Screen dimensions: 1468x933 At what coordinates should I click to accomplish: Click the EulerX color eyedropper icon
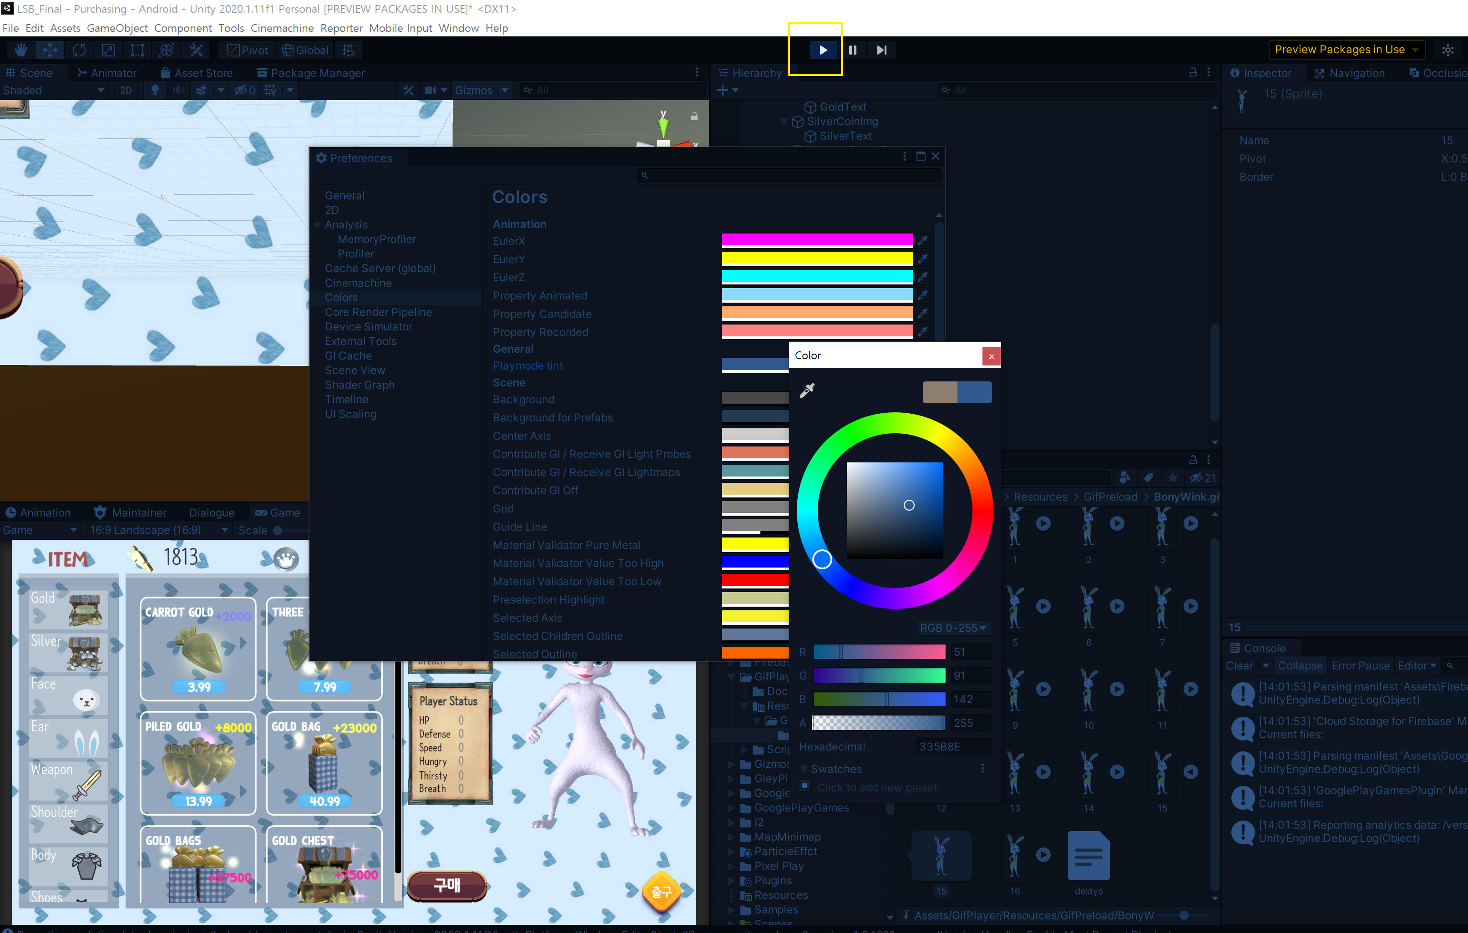pos(922,240)
